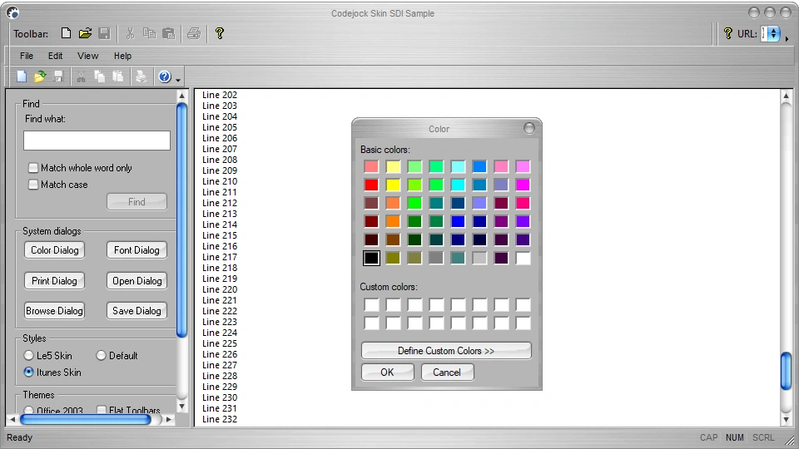Image resolution: width=799 pixels, height=449 pixels.
Task: Click text Line 228
Action: 220,376
